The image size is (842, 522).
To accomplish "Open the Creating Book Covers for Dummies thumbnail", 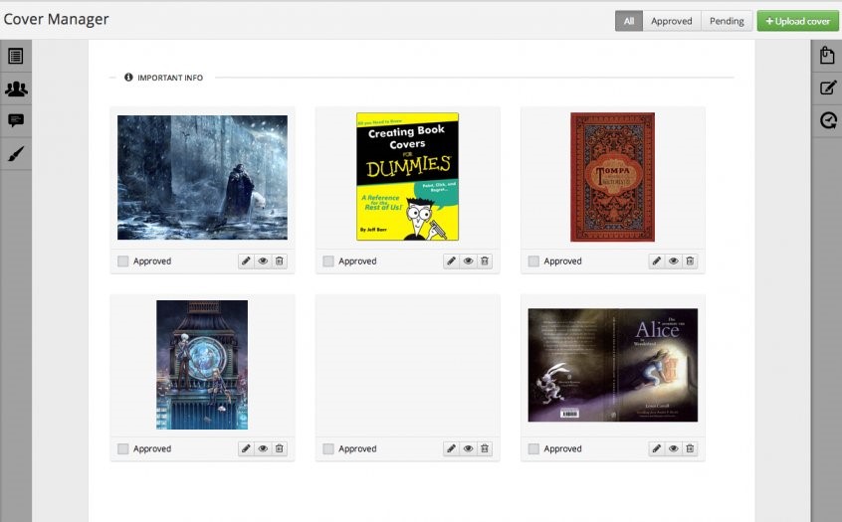I will pyautogui.click(x=408, y=177).
